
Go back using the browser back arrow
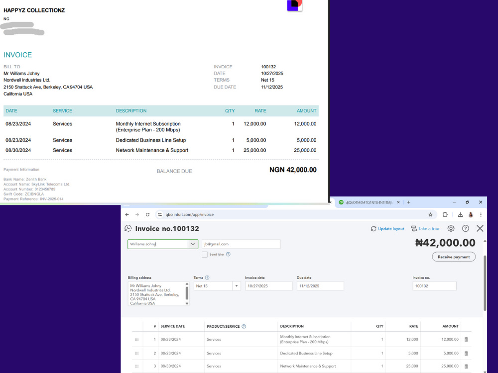(x=127, y=215)
